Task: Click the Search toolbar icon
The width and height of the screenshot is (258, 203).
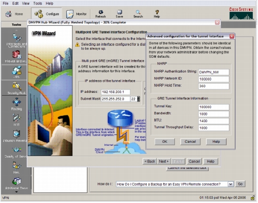Action: tap(138, 14)
